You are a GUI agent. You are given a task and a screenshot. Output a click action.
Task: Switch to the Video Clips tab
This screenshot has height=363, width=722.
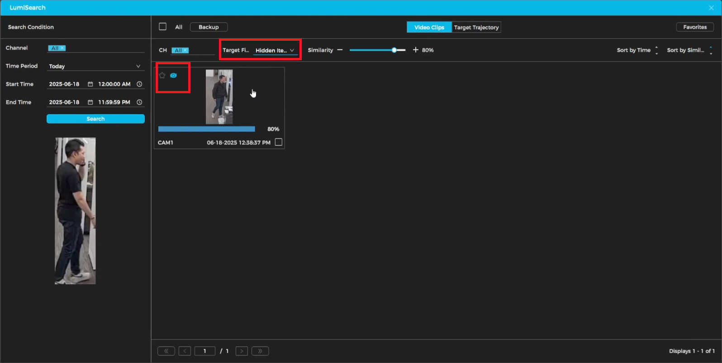(x=429, y=27)
